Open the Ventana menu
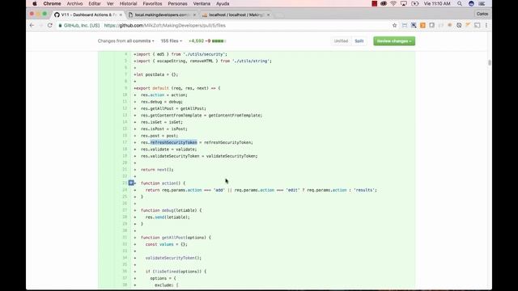Screen dimensions: 518x291 [202, 3]
